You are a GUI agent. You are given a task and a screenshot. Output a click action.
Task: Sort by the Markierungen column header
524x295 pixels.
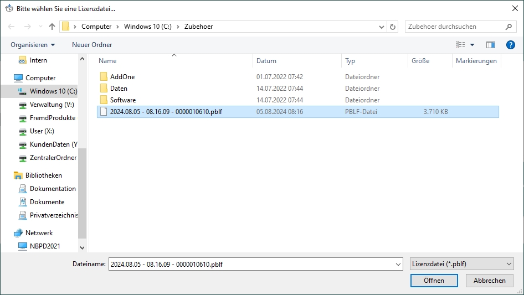tap(476, 61)
